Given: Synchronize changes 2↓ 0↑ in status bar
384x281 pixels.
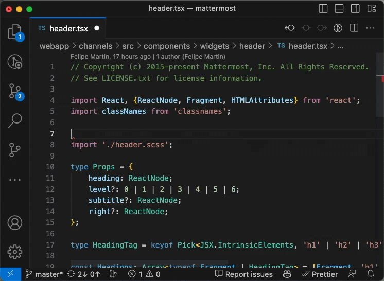Looking at the screenshot, I should (84, 274).
